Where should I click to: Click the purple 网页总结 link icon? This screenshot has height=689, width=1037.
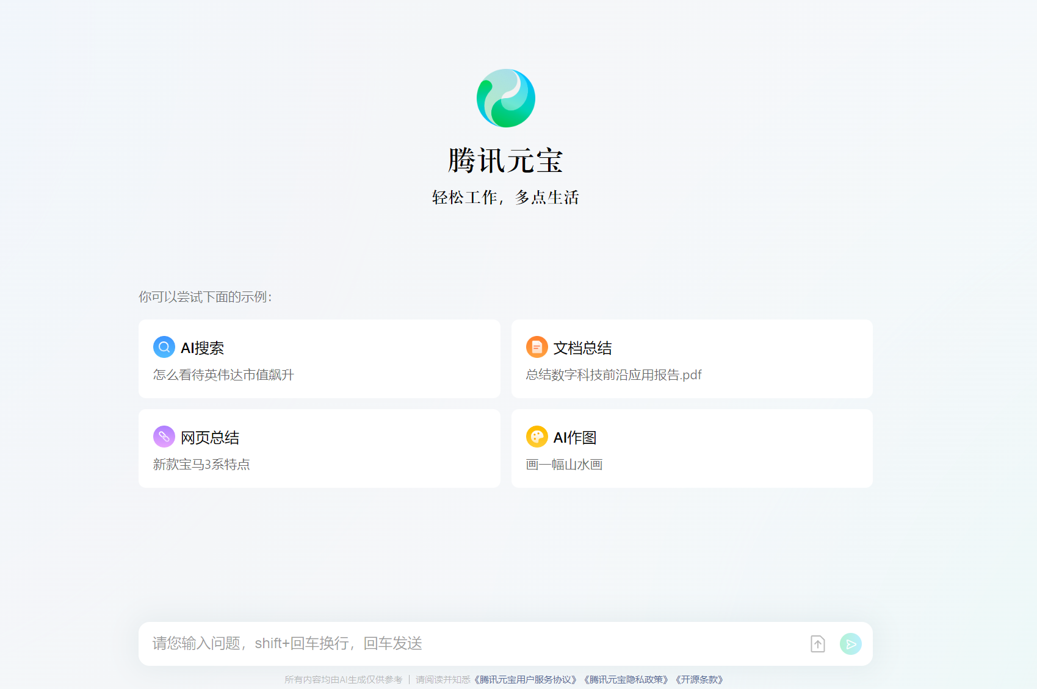click(x=164, y=437)
